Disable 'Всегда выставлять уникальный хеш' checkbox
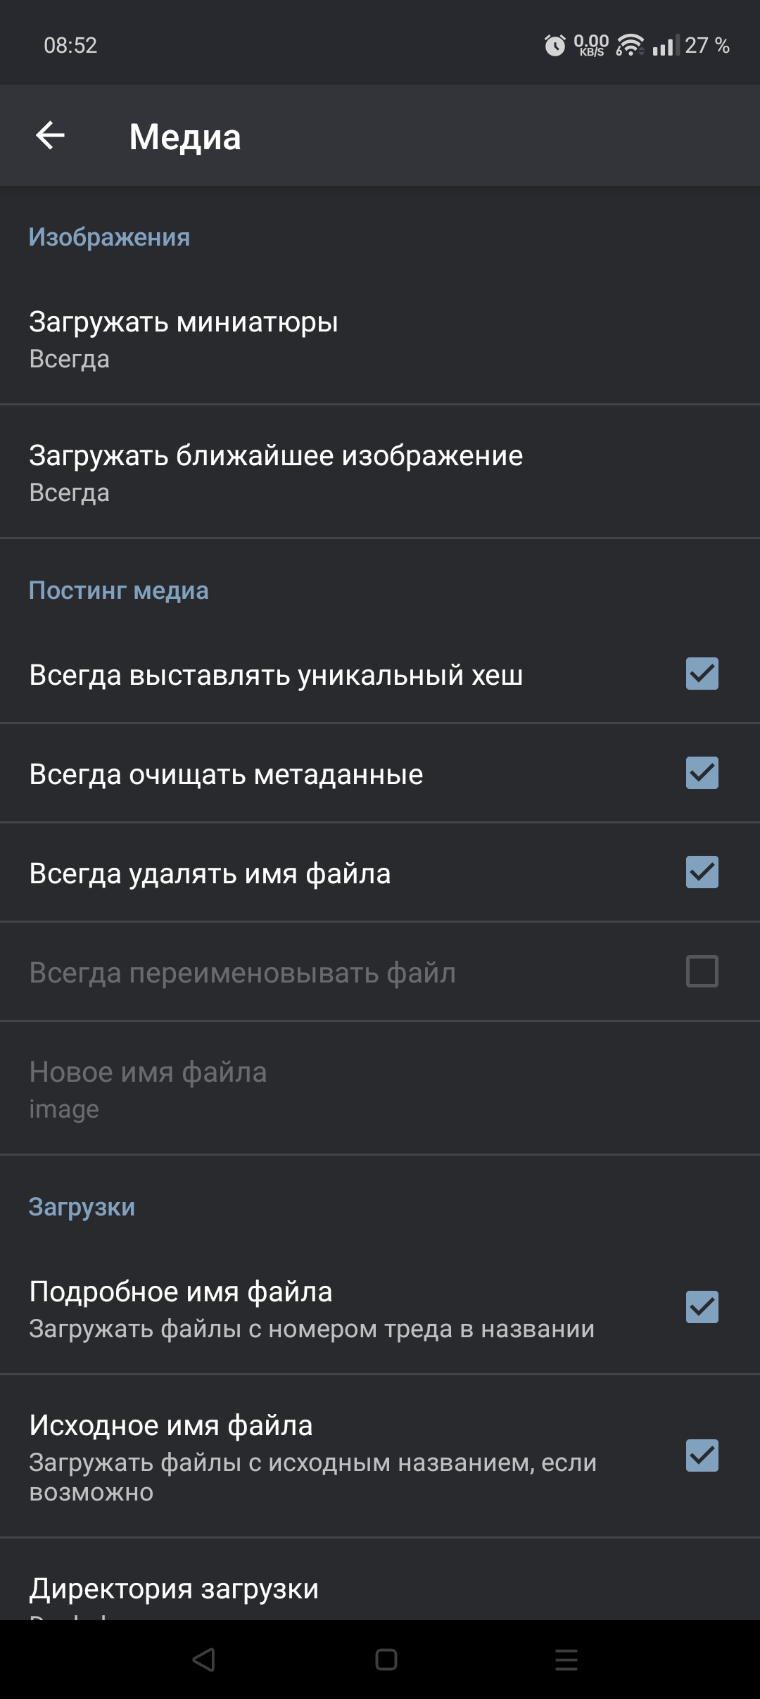The image size is (760, 1699). pyautogui.click(x=702, y=674)
